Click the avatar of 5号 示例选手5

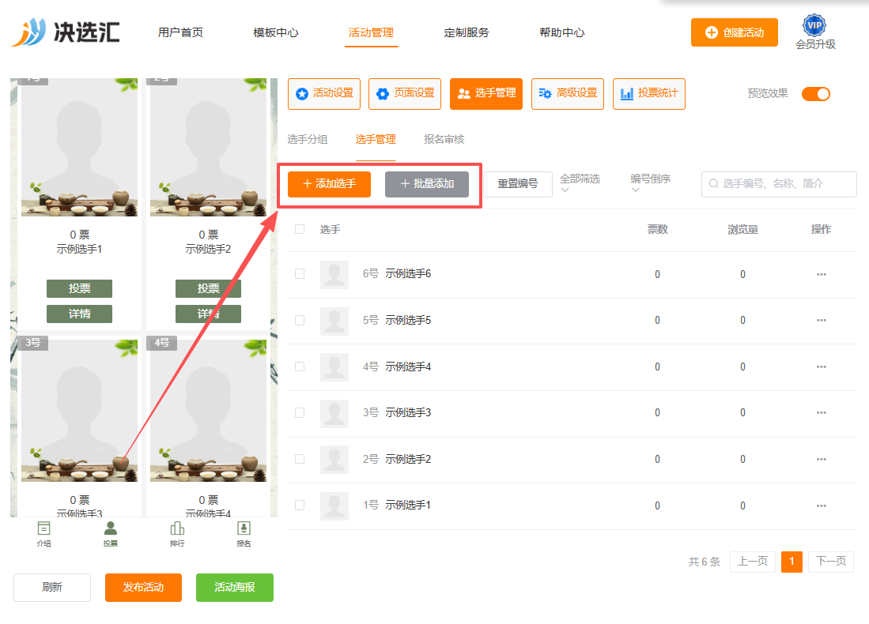[334, 321]
